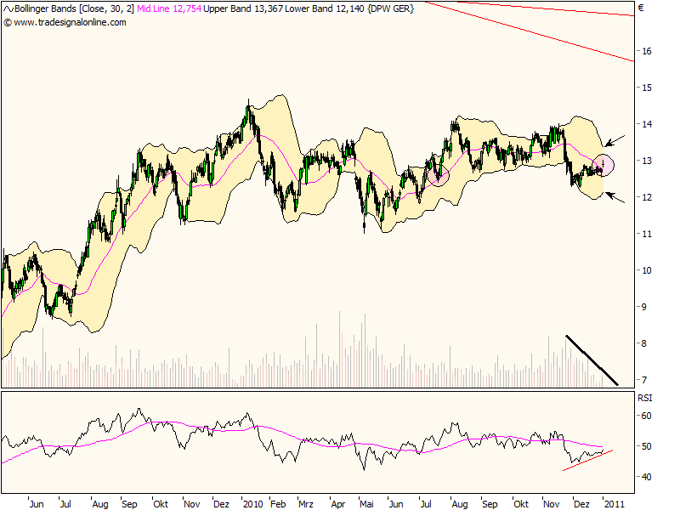The width and height of the screenshot is (680, 510).
Task: Click the 2011 year label on time axis
Action: click(613, 503)
